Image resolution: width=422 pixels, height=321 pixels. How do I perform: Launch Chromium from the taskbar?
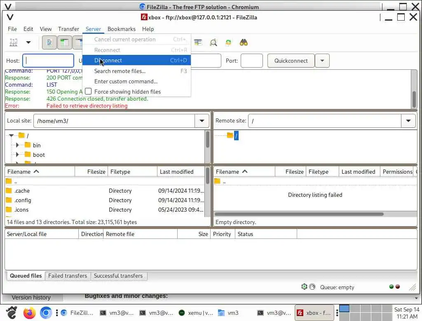[46, 313]
